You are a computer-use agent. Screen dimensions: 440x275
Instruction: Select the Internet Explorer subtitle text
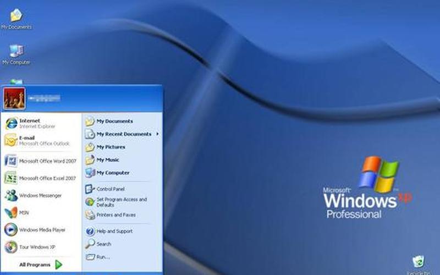click(x=37, y=127)
